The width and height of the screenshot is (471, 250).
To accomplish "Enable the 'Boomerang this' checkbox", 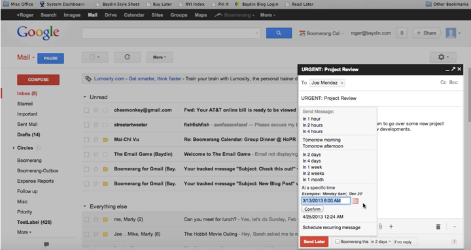I will click(338, 242).
